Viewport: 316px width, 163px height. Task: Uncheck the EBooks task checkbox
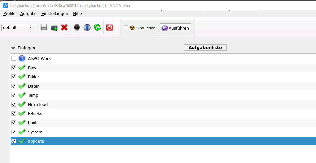pos(14,113)
